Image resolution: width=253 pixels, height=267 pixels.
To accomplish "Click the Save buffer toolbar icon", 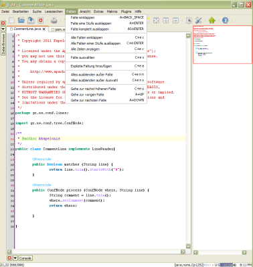I will click(31, 21).
